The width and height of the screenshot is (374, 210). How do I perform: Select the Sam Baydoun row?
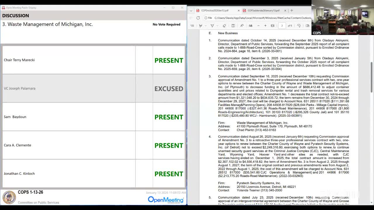pos(93,117)
